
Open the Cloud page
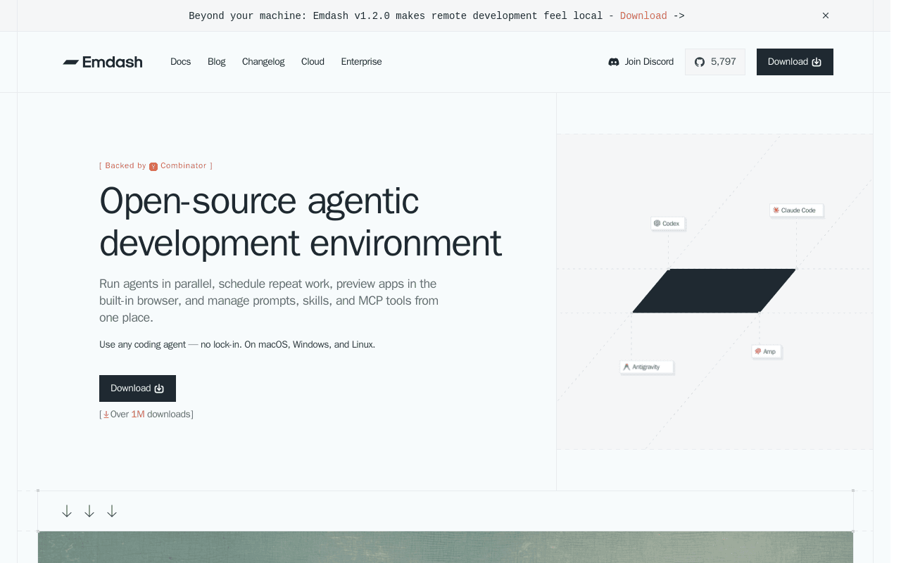pos(313,62)
